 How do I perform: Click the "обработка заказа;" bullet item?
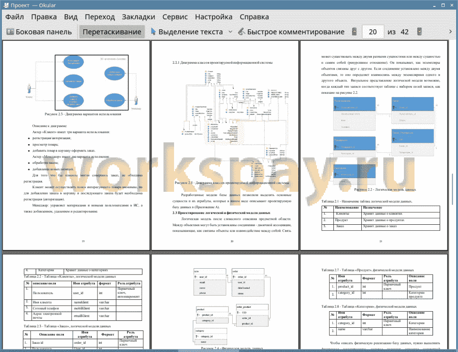45,162
